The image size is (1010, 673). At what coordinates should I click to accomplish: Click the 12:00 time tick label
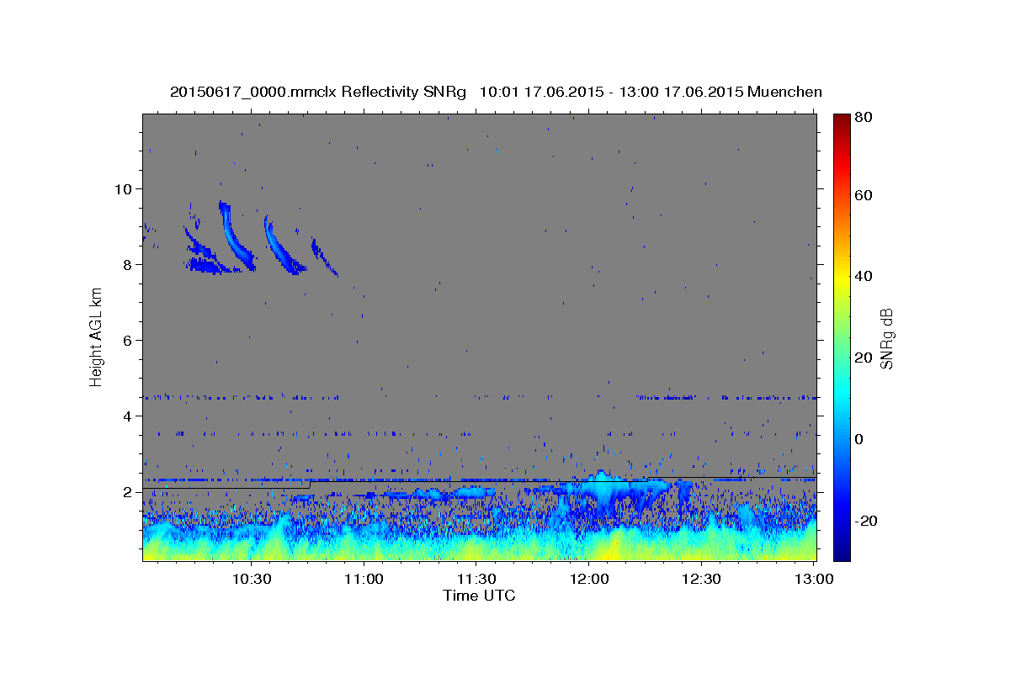click(588, 579)
